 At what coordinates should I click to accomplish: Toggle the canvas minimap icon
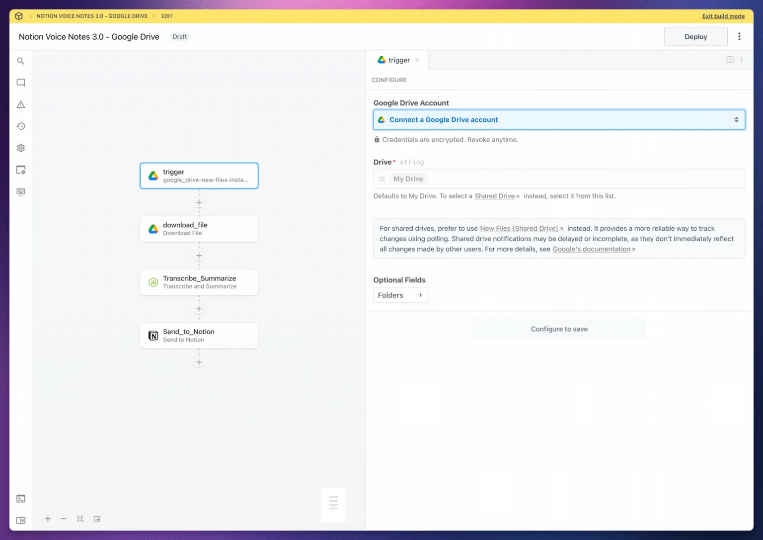[x=97, y=519]
